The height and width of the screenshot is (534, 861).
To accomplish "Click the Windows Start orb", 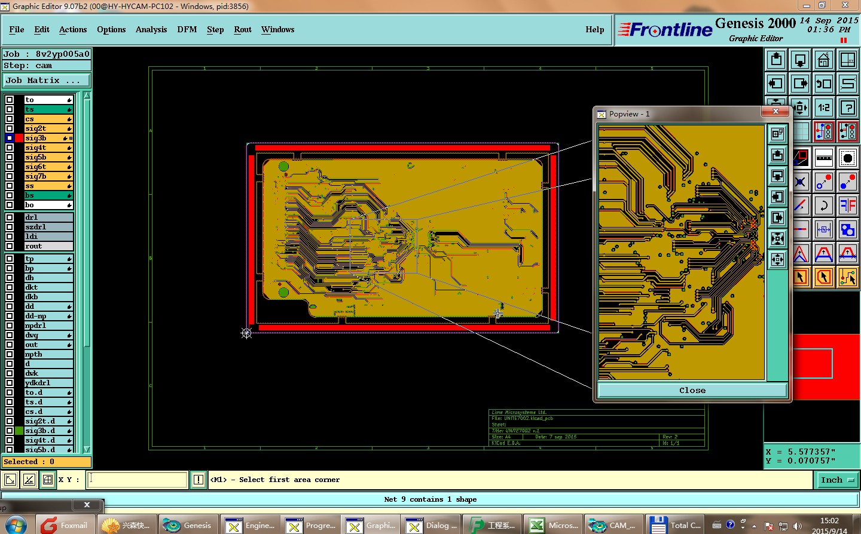I will point(17,526).
